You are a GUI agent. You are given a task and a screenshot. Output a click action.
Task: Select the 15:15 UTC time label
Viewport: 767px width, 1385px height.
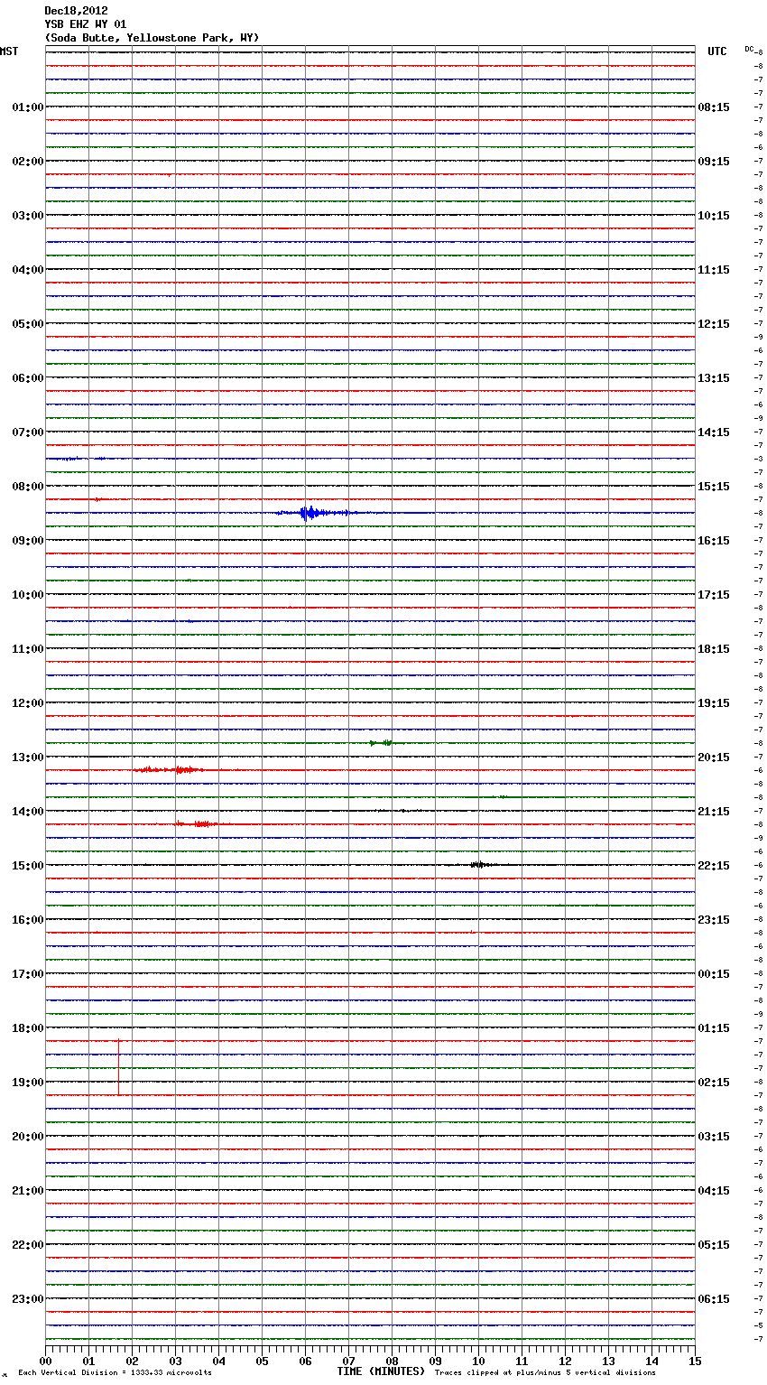[x=714, y=487]
